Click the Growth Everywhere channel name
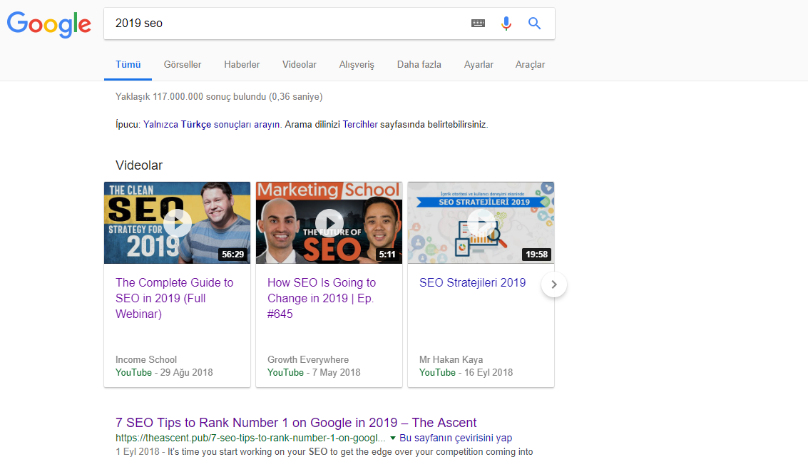 308,359
